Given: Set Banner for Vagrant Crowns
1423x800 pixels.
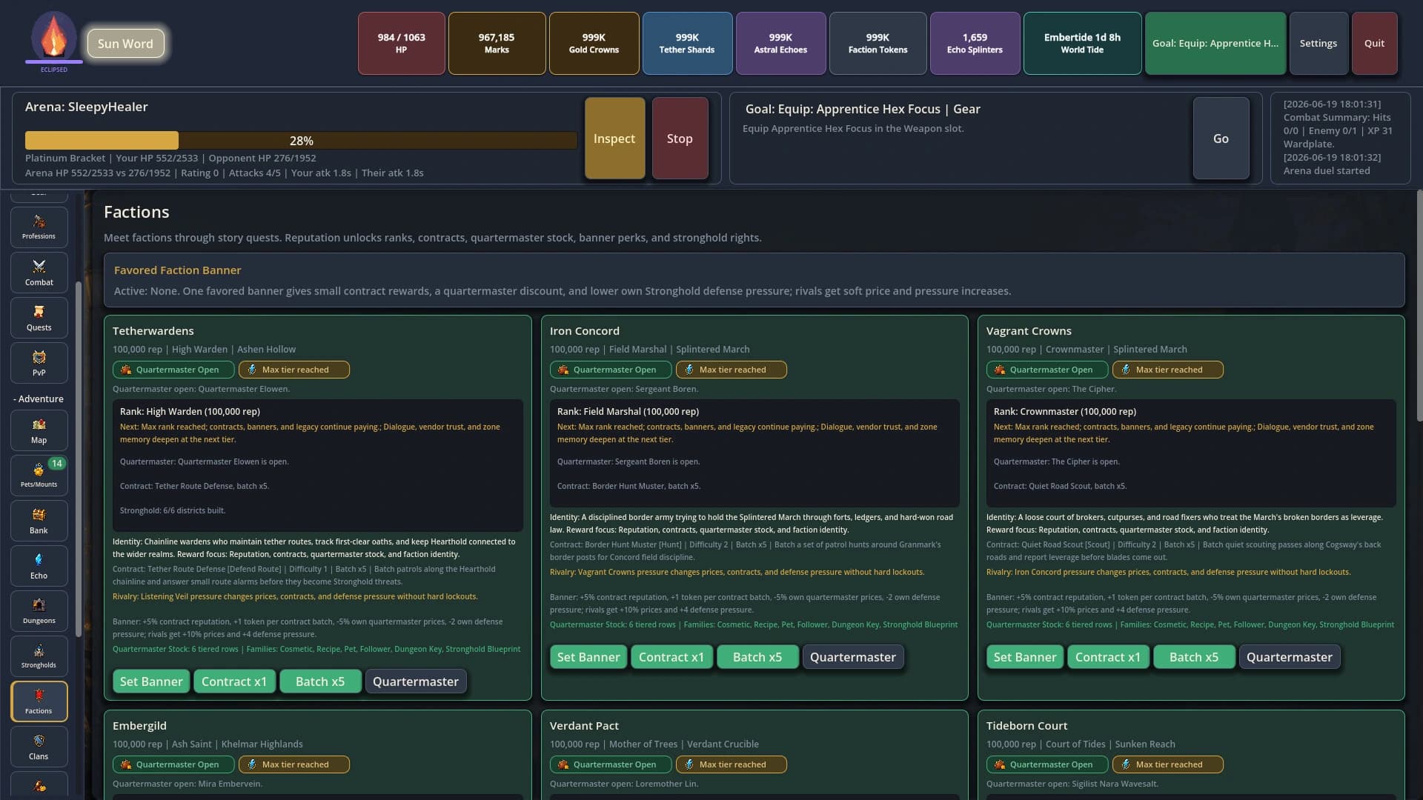Looking at the screenshot, I should [x=1025, y=657].
